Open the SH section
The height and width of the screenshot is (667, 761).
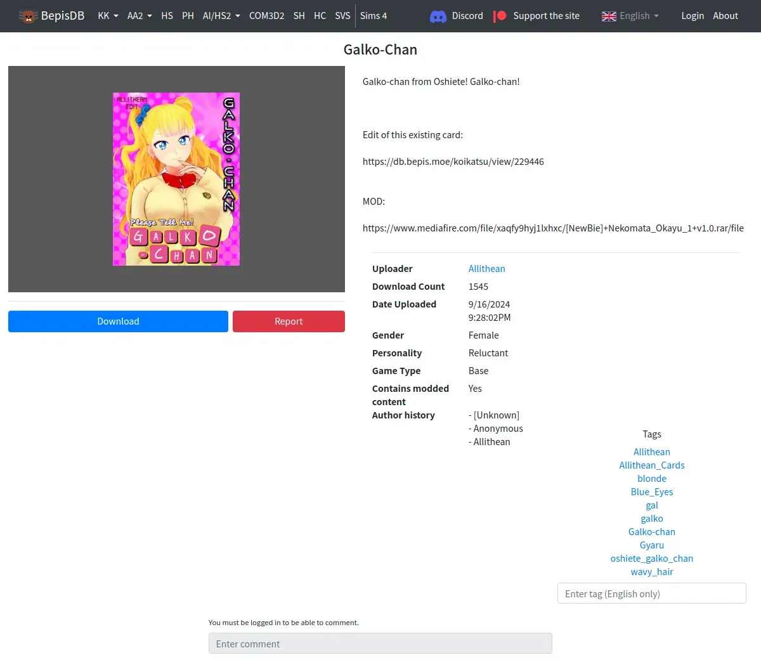pyautogui.click(x=299, y=16)
